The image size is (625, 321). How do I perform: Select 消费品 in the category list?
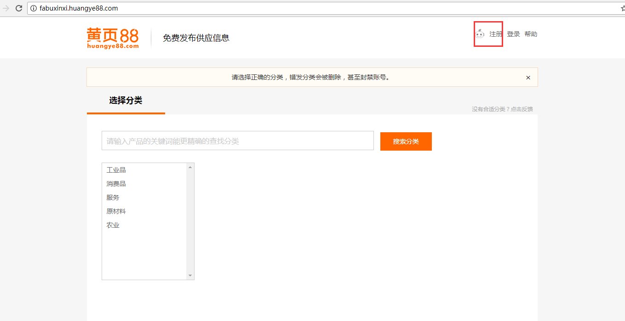(116, 184)
